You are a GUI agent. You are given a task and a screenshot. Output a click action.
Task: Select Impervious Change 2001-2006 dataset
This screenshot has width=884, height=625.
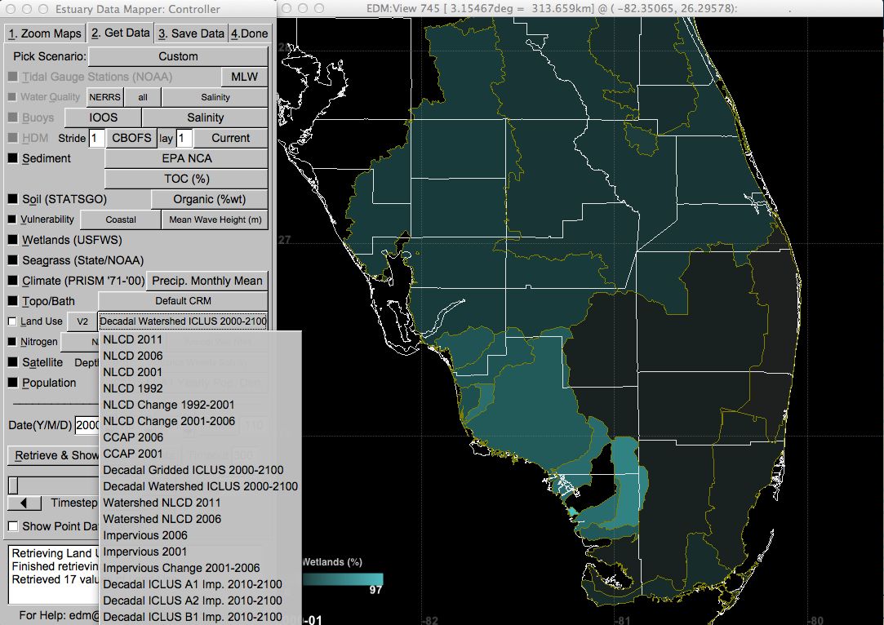pyautogui.click(x=180, y=568)
